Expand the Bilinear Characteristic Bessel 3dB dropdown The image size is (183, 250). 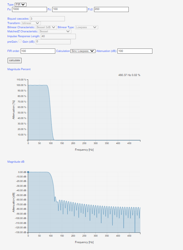[46, 27]
